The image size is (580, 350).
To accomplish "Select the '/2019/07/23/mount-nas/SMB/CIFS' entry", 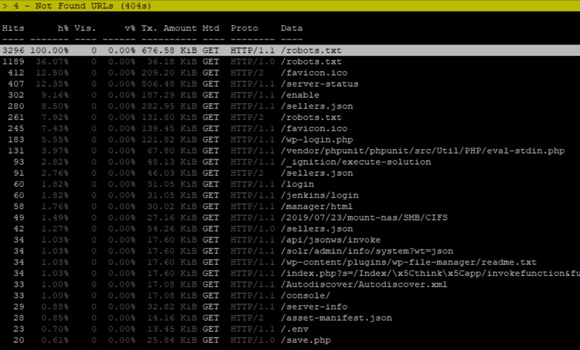I will pos(364,217).
